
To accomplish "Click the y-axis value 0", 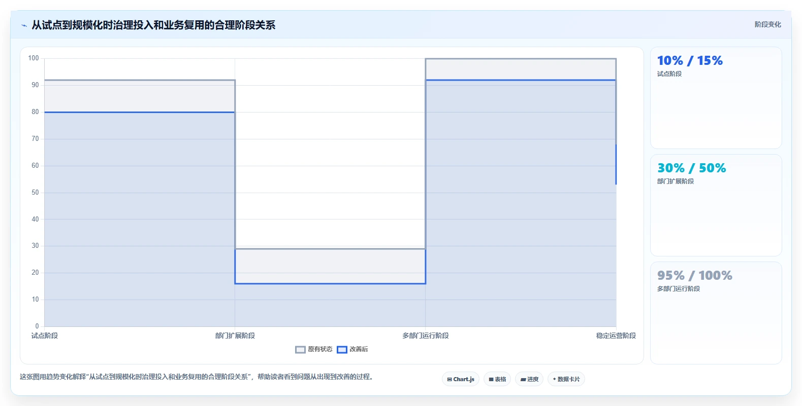I will tap(37, 326).
